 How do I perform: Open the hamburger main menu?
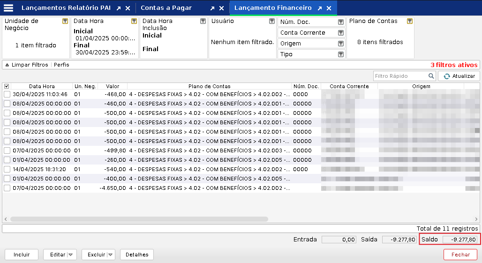point(8,8)
